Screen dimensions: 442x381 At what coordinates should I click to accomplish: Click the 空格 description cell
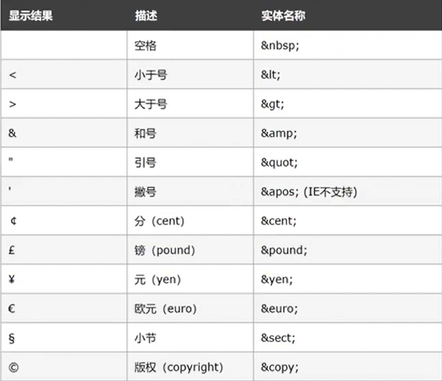point(145,46)
